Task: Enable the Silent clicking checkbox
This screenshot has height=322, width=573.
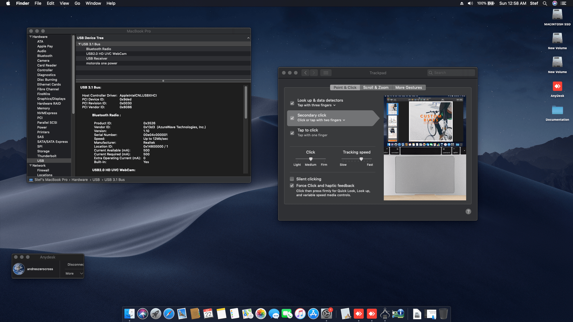Action: (292, 179)
